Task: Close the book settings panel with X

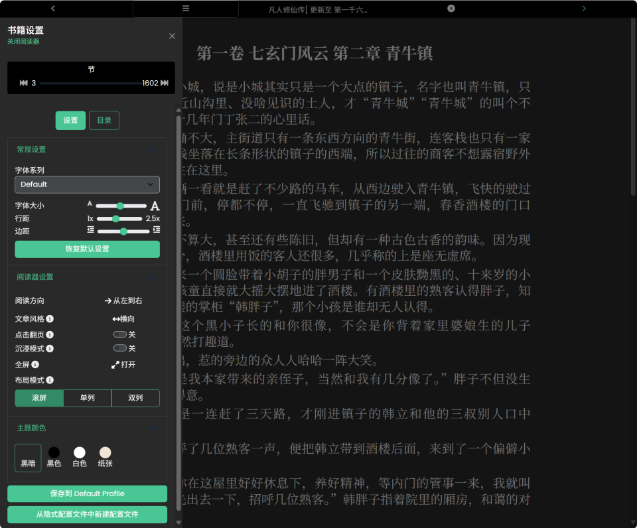Action: click(x=172, y=36)
